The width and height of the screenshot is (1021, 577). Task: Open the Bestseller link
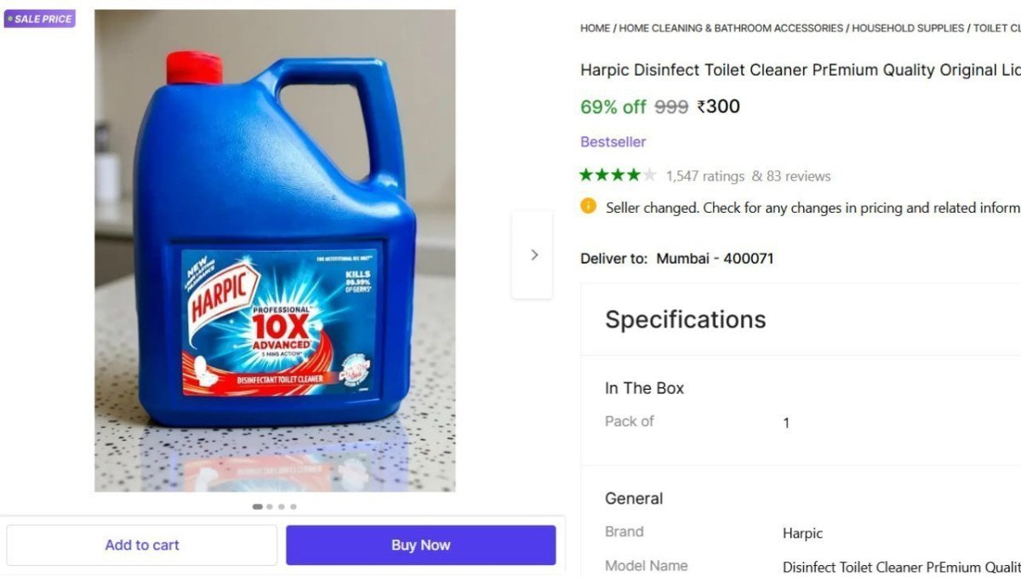pyautogui.click(x=613, y=141)
